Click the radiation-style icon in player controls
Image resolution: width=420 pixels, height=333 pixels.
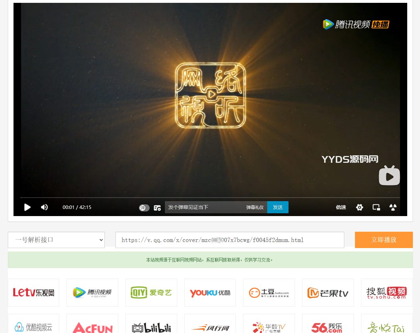(x=393, y=207)
